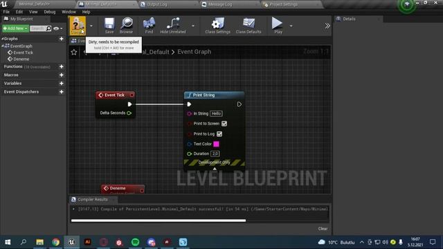Image resolution: width=443 pixels, height=249 pixels.
Task: Toggle Print to Screen checkbox
Action: 224,124
